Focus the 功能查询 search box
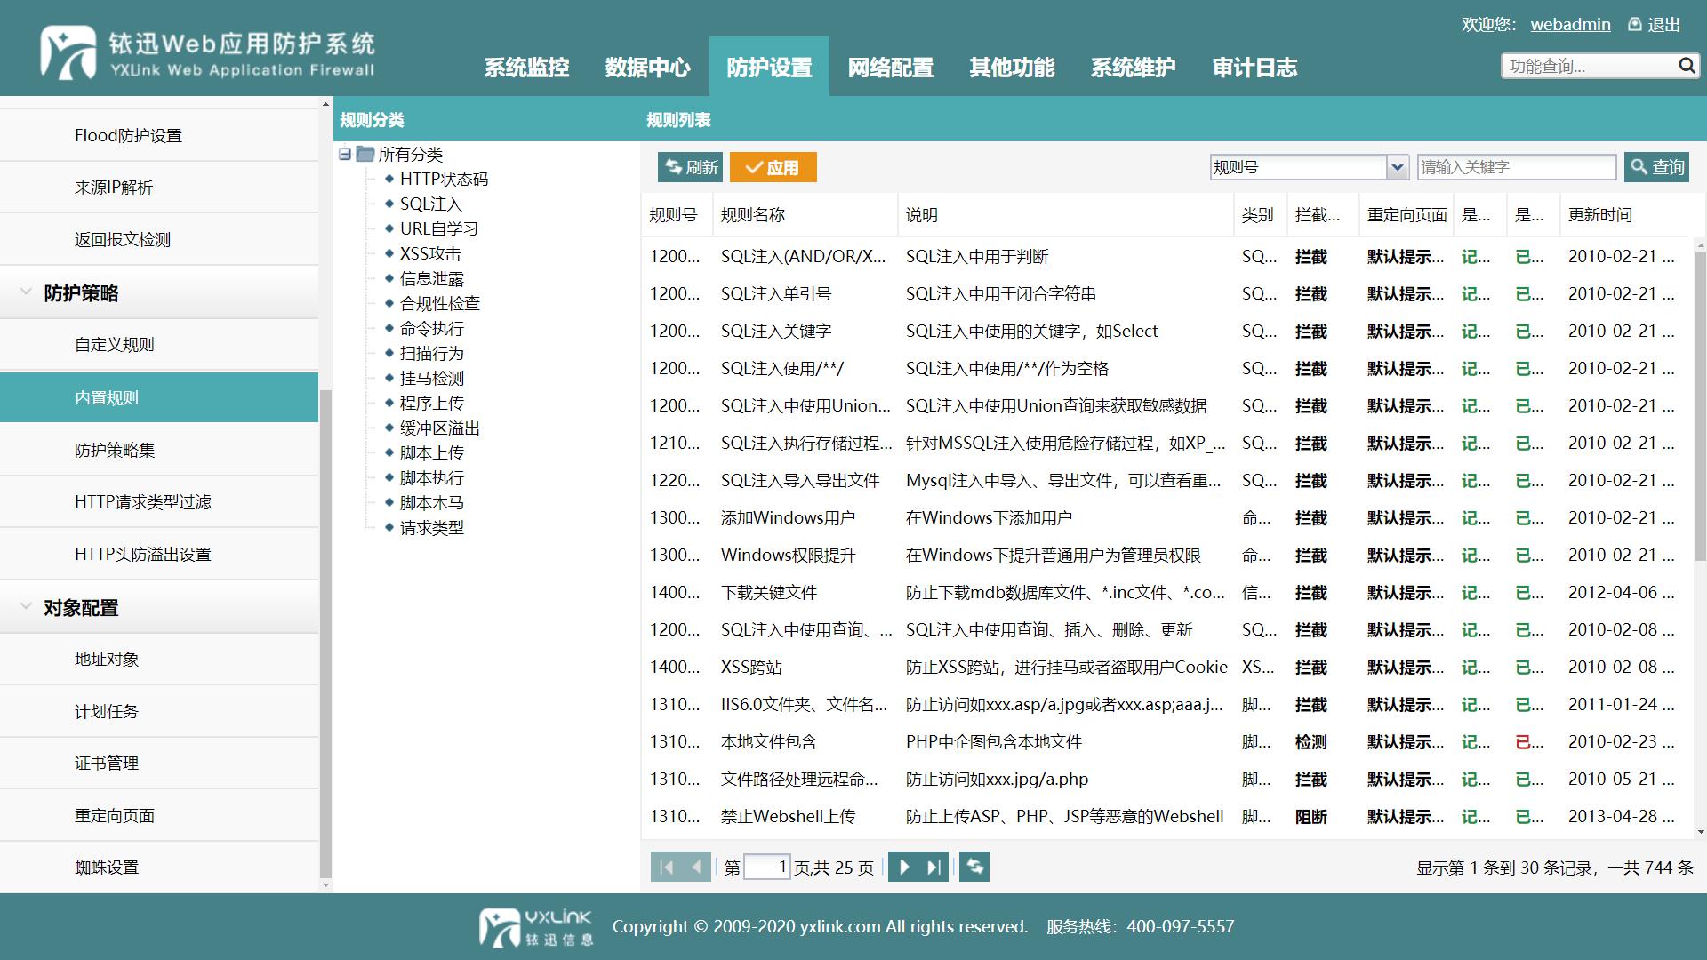This screenshot has height=960, width=1707. point(1589,66)
